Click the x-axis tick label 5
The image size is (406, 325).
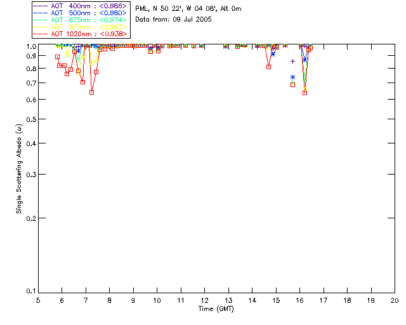pyautogui.click(x=38, y=300)
